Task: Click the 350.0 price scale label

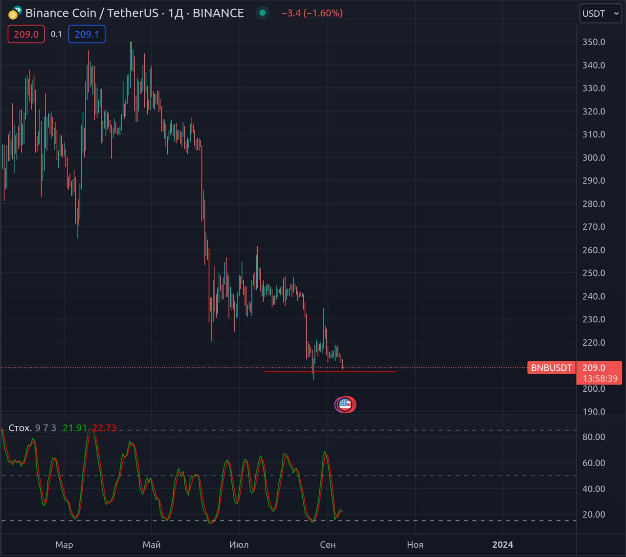Action: [594, 42]
